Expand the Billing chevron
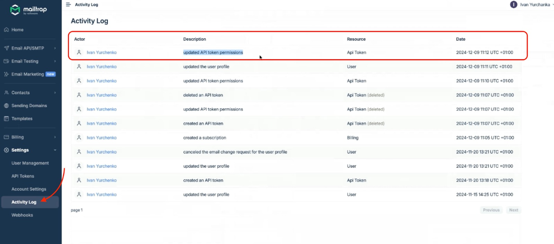The height and width of the screenshot is (244, 554). [x=55, y=137]
